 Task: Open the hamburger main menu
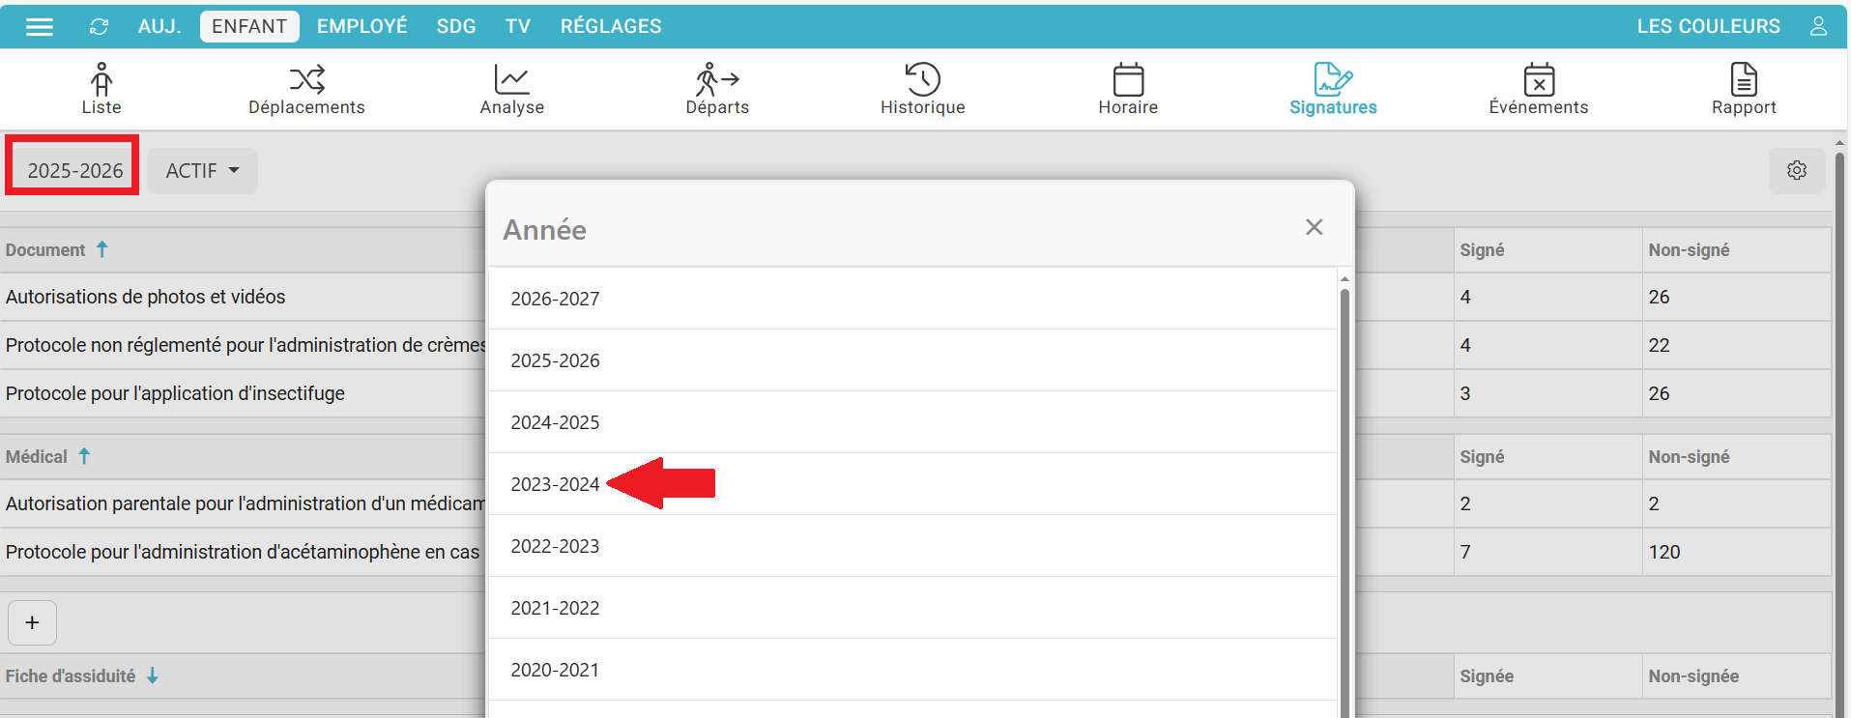40,27
